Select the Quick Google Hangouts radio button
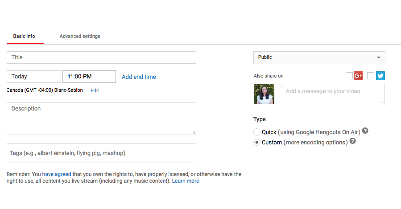The height and width of the screenshot is (209, 401). [256, 132]
